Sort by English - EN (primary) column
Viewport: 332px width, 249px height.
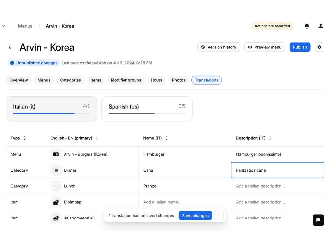tap(97, 138)
